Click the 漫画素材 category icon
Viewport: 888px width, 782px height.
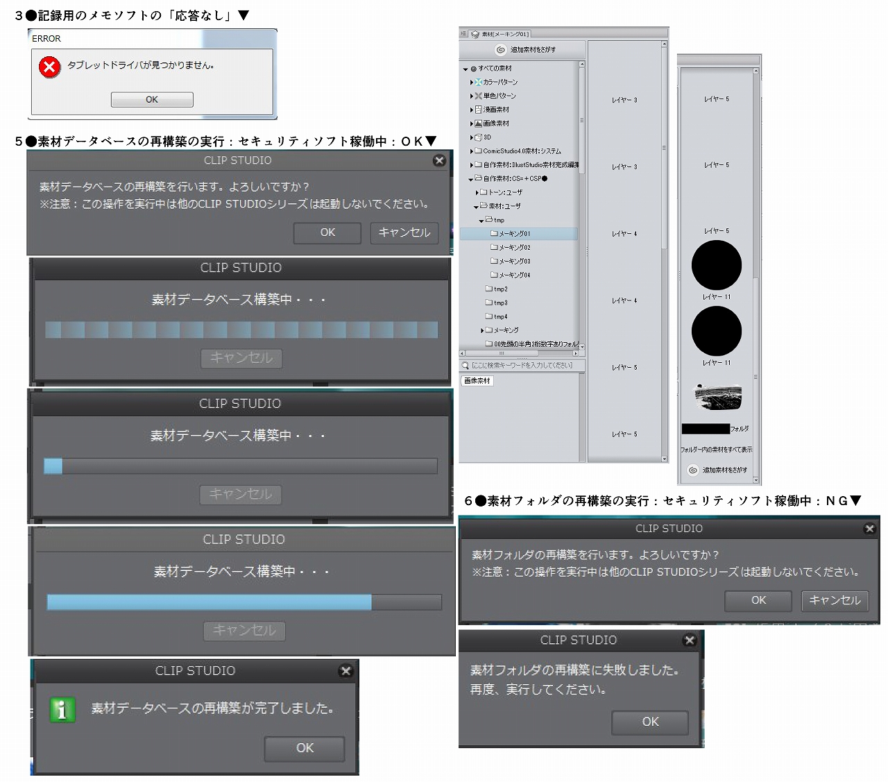(477, 110)
